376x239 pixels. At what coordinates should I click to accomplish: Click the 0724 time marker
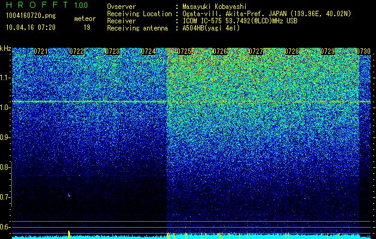(x=148, y=51)
